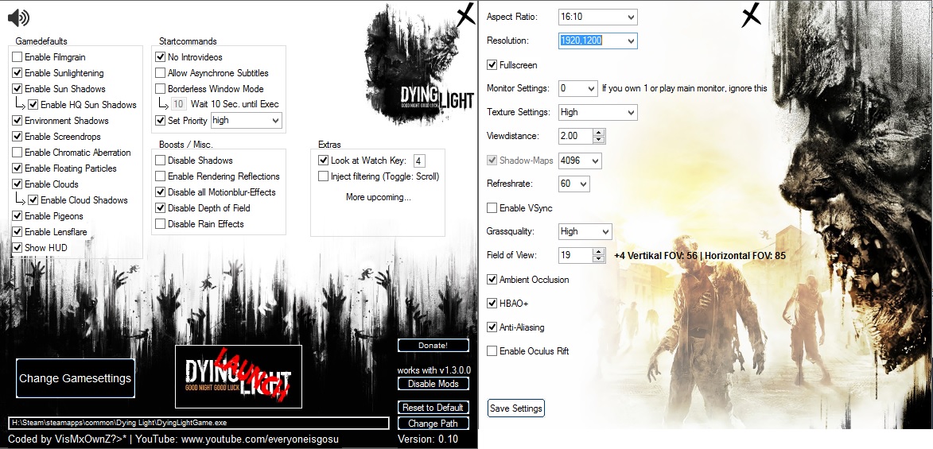933x449 pixels.
Task: Click Change Path button
Action: tap(433, 424)
